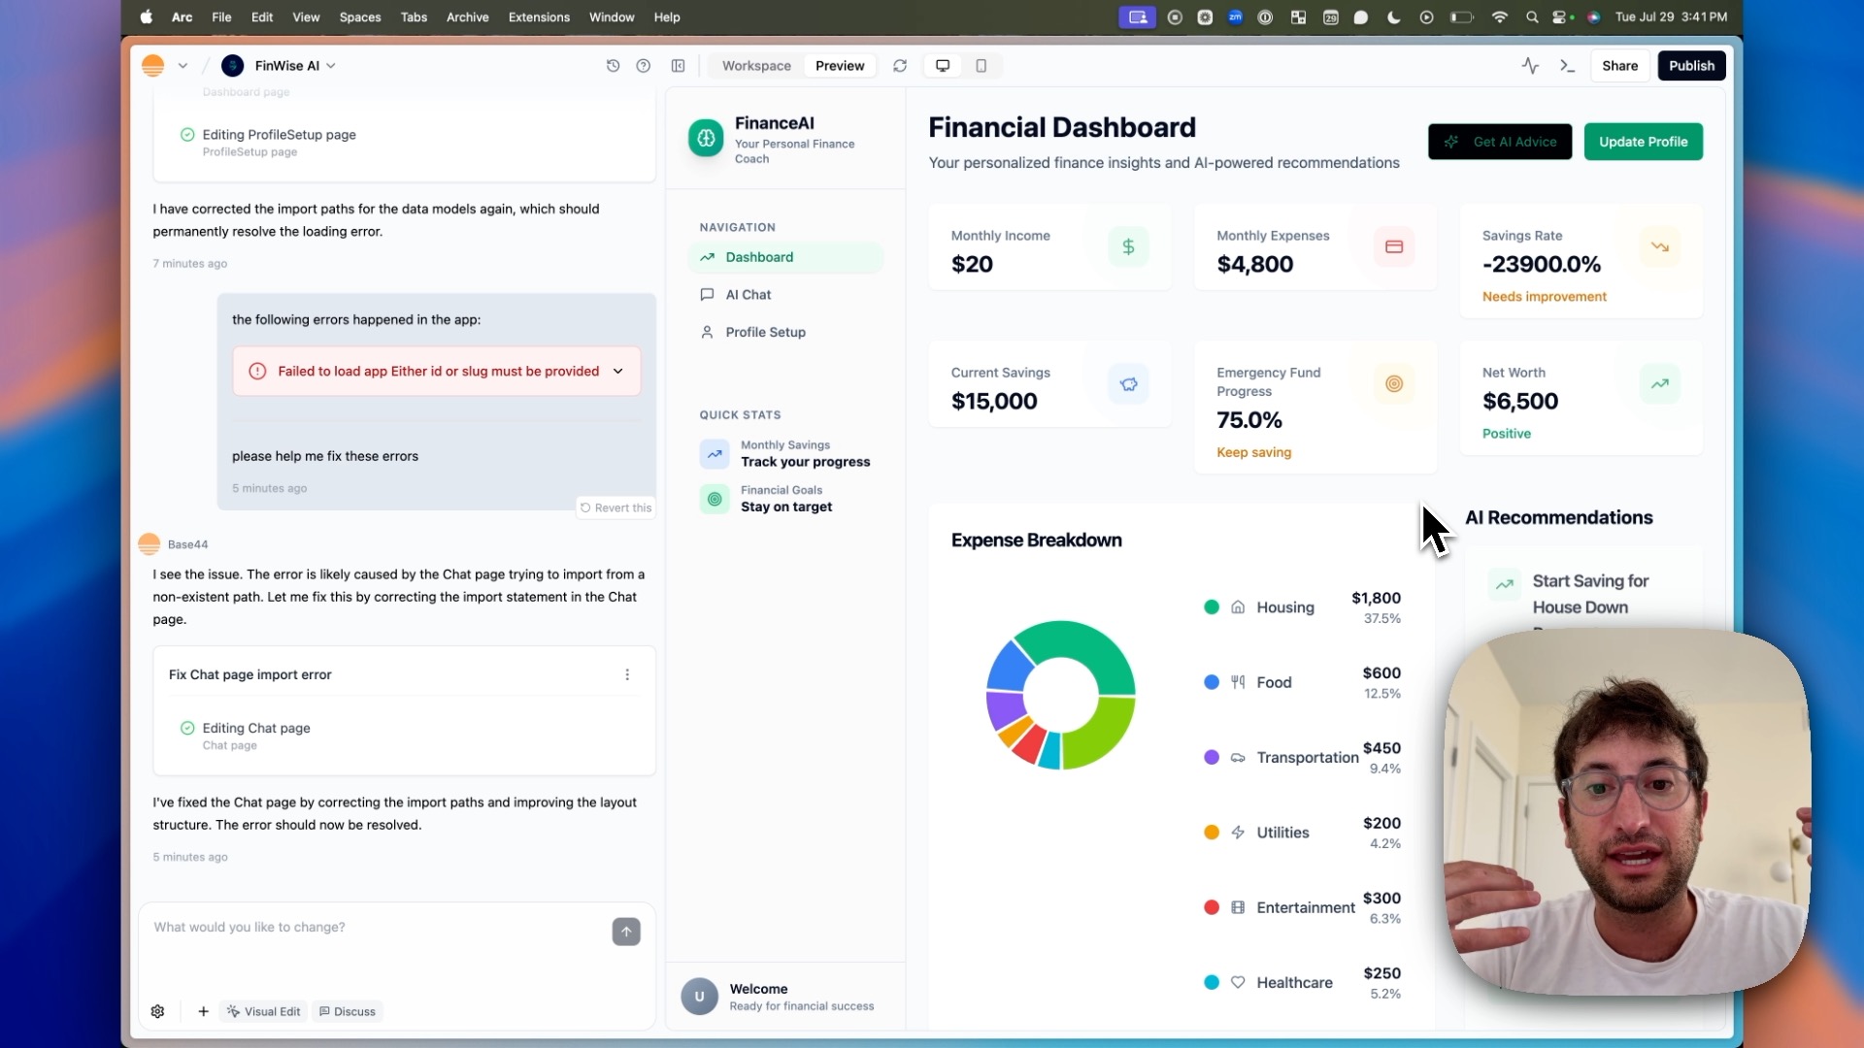Click the green Housing color dot

coord(1212,607)
